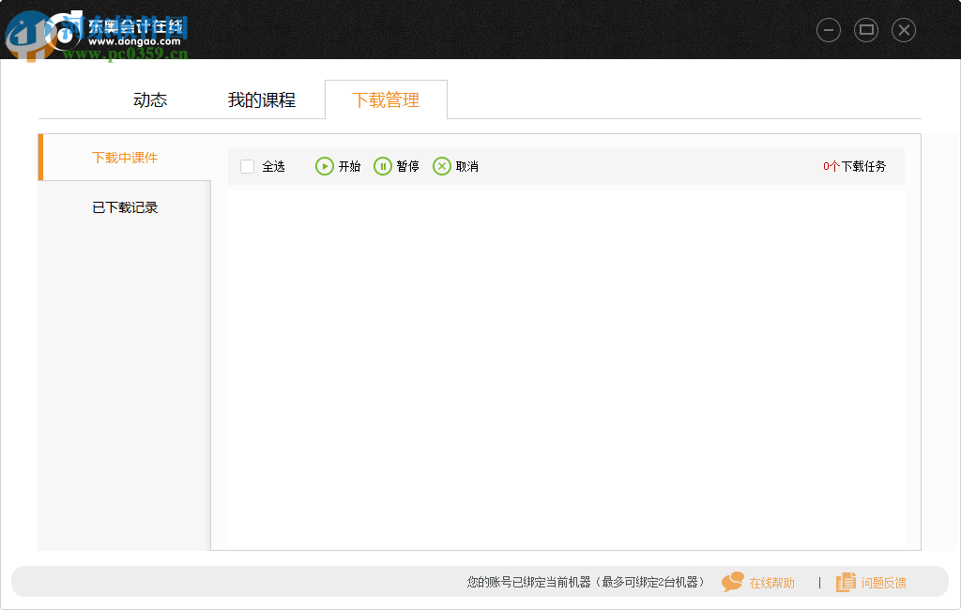This screenshot has width=961, height=610.
Task: Click the orange chat bubble icon near 在线帮助
Action: tap(731, 582)
